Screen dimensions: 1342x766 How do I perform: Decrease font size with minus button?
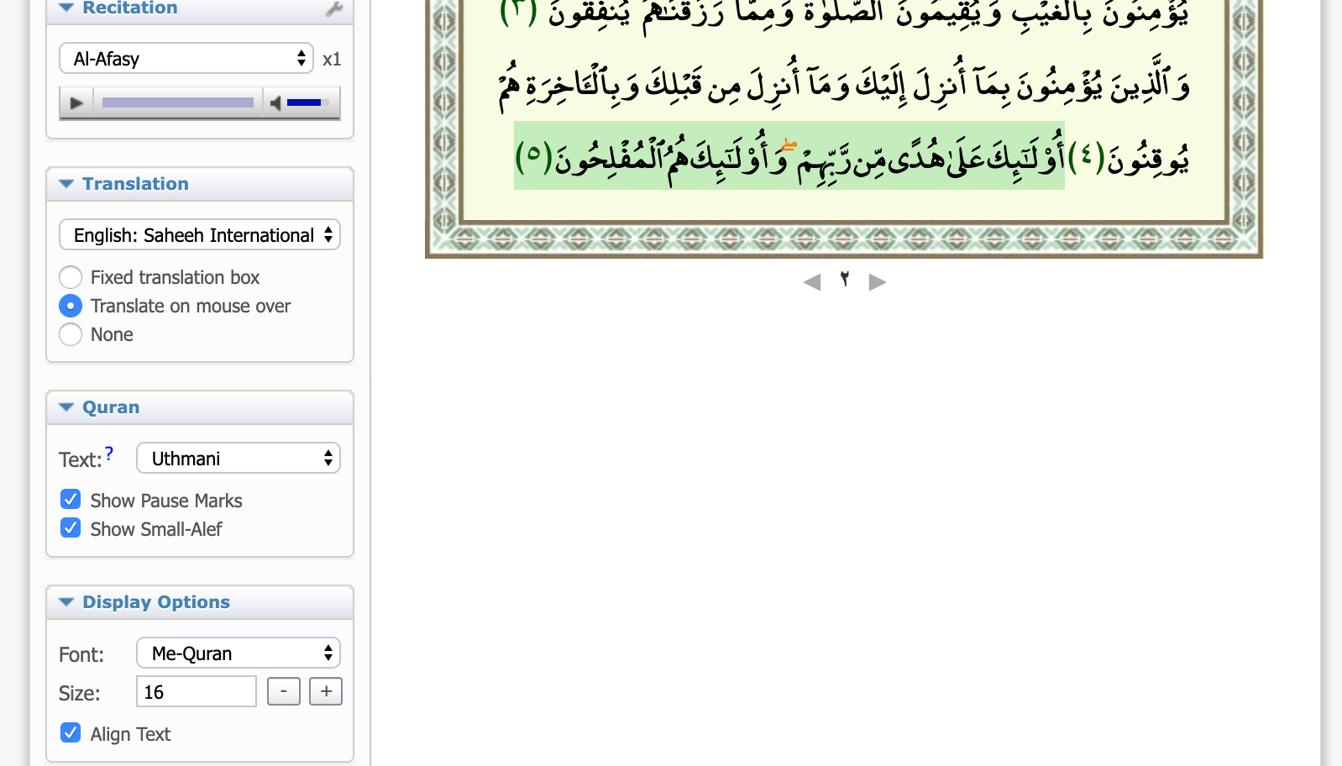284,692
